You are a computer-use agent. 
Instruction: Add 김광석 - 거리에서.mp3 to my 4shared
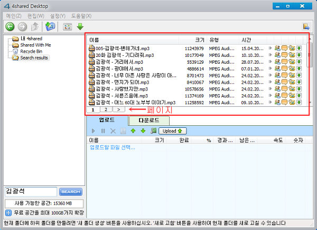tap(292, 62)
